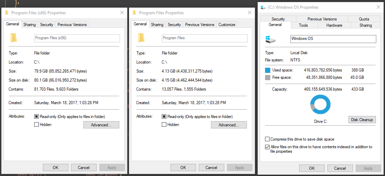Click Windows drive icon in Windows OS Properties

point(270,39)
